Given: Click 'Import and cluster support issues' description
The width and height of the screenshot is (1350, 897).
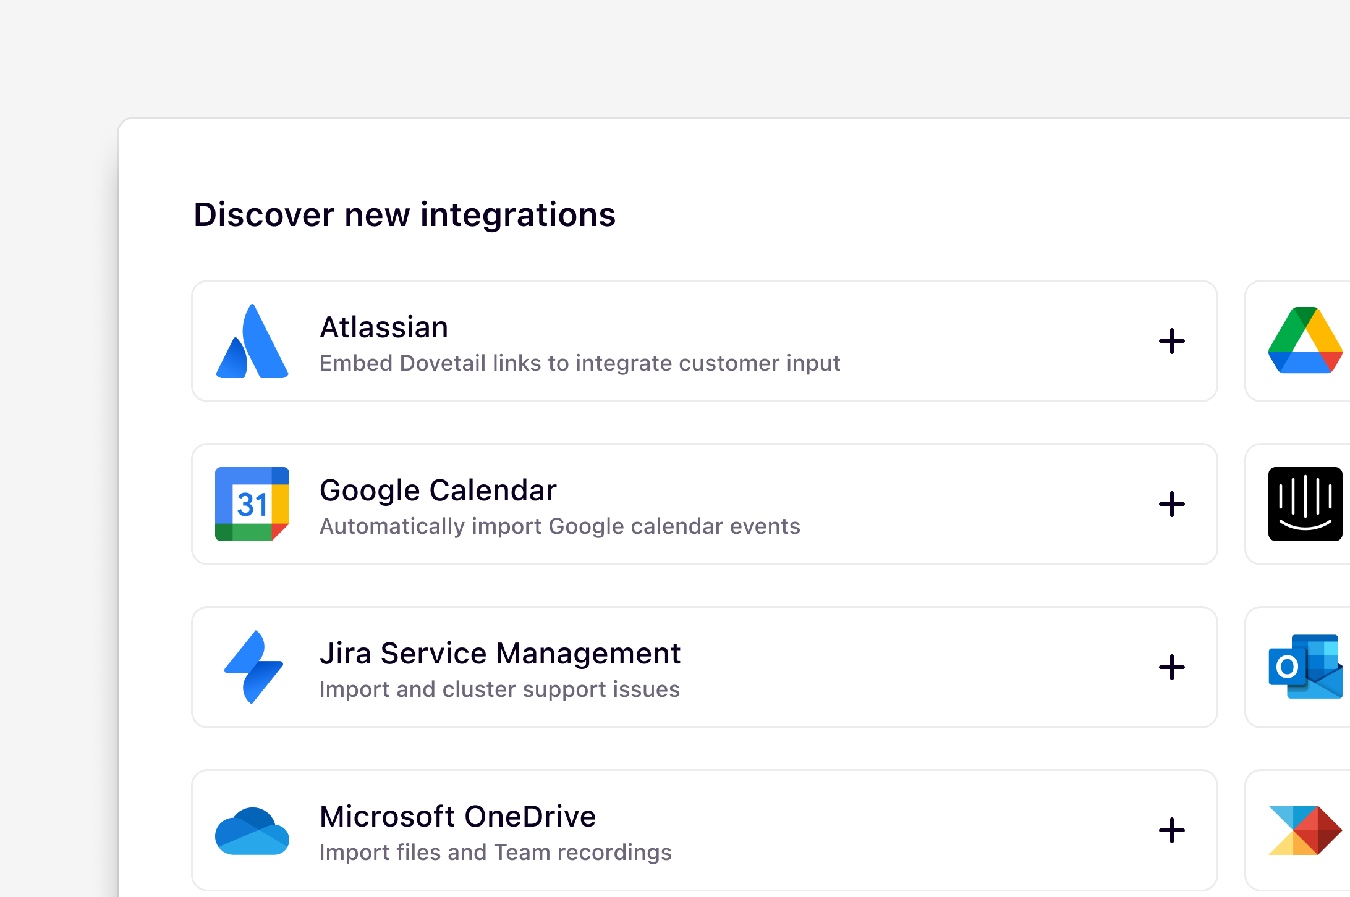Looking at the screenshot, I should (499, 689).
